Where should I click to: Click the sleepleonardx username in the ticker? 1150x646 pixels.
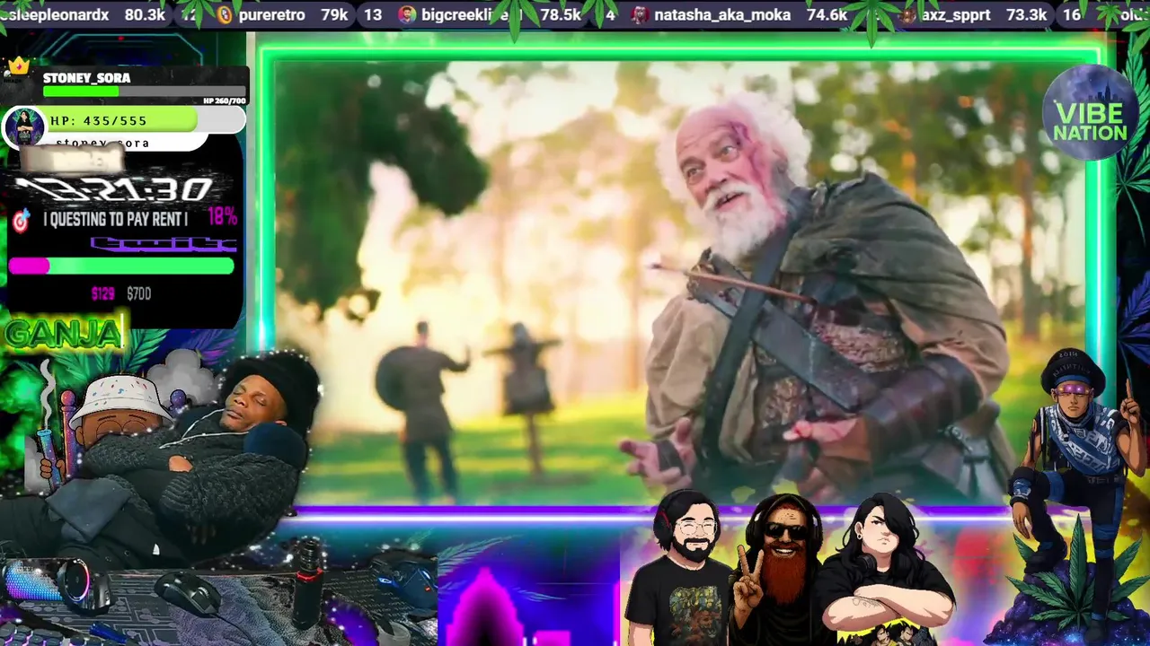pyautogui.click(x=55, y=15)
